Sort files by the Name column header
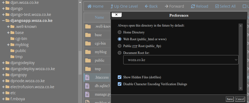The image size is (249, 103). 99,17
